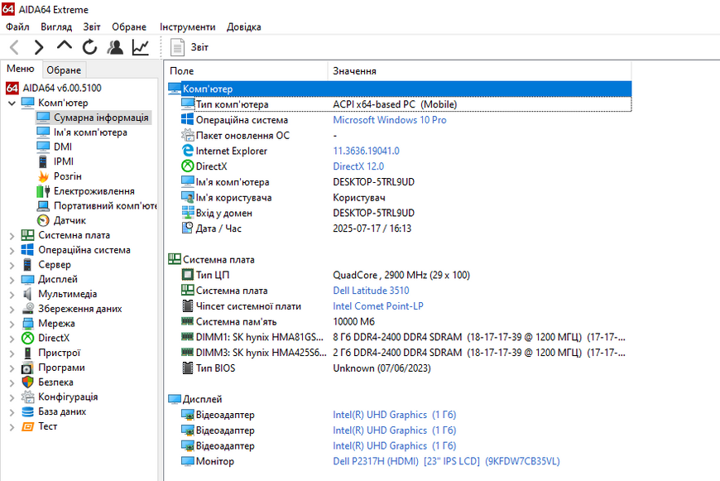Select Сумарна інформація in the tree
720x481 pixels.
pos(101,118)
